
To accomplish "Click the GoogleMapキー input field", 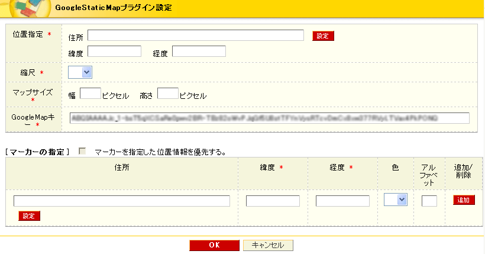I will [269, 118].
